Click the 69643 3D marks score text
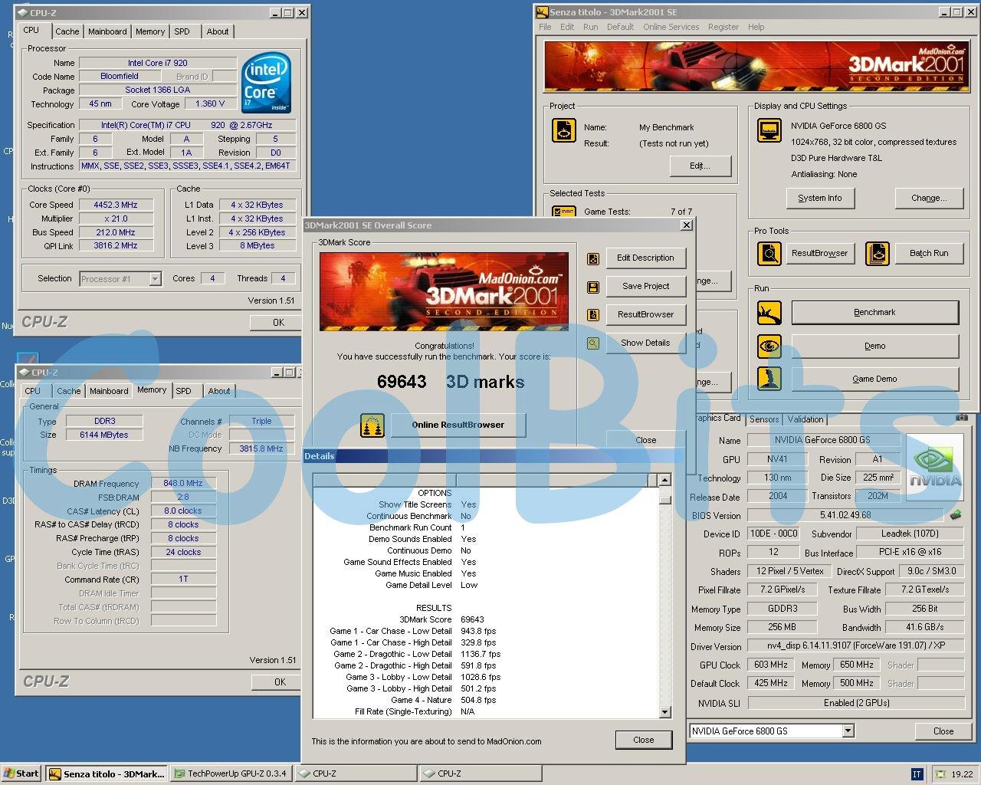The height and width of the screenshot is (785, 981). (451, 382)
